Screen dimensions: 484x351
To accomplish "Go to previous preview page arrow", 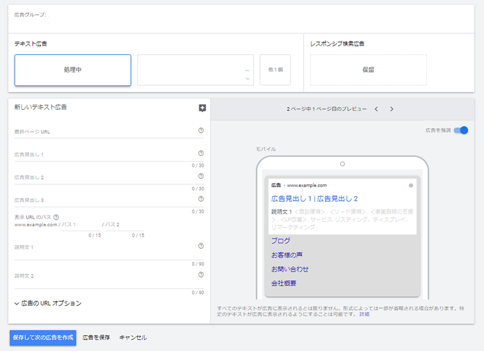I will click(377, 109).
